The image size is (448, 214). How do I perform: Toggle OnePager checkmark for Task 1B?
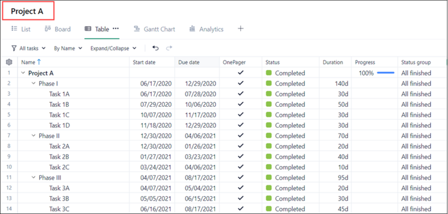coord(241,104)
